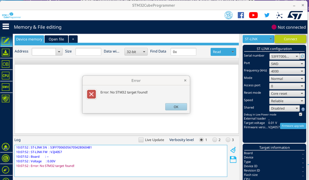309x180 pixels.
Task: Open the Facebook page icon
Action: (x=241, y=15)
